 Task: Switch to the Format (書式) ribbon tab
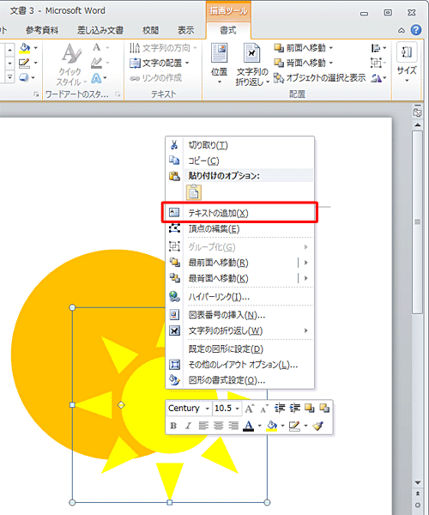[x=227, y=31]
